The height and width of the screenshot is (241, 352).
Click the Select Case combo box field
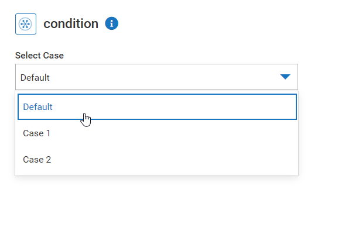coord(157,77)
